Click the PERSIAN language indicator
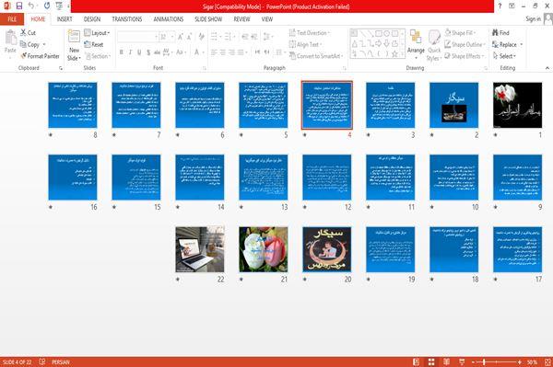This screenshot has height=367, width=553. point(61,362)
